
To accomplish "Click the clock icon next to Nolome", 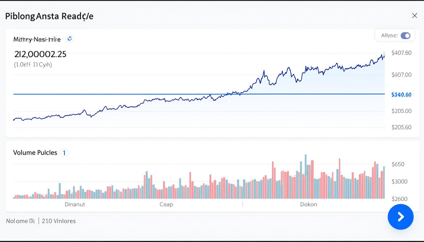I will tap(32, 221).
